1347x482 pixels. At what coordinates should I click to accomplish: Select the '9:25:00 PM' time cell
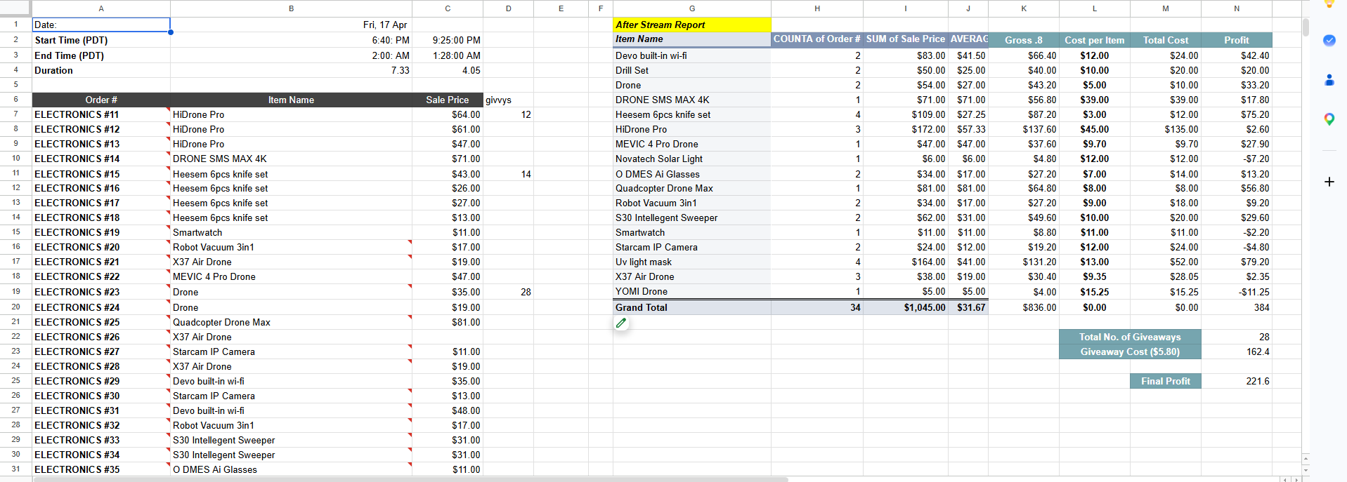pos(448,40)
